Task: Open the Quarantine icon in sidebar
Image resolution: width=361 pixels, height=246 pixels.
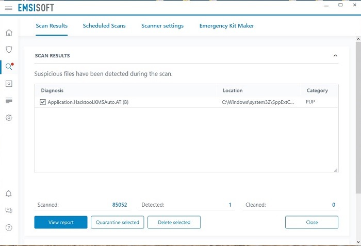Action: (x=9, y=84)
